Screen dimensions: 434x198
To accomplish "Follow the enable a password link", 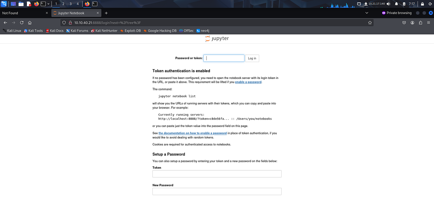I will 248,82.
